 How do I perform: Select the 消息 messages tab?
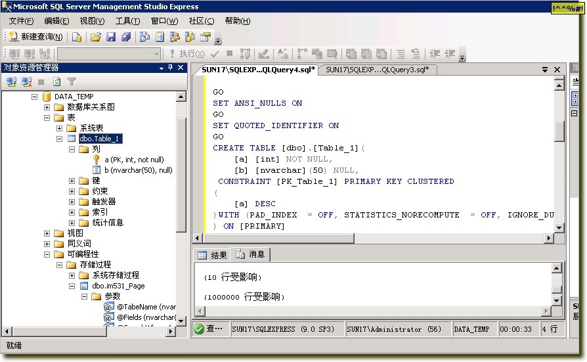(x=250, y=254)
